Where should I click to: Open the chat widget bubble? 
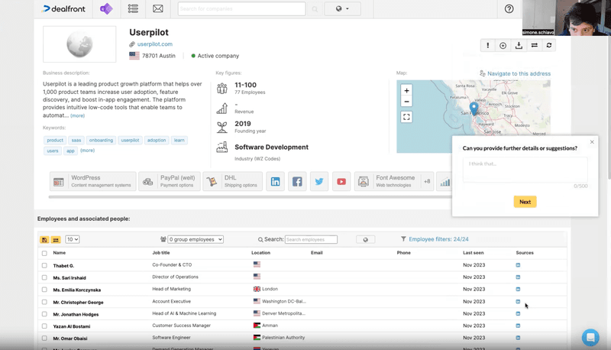coord(590,337)
